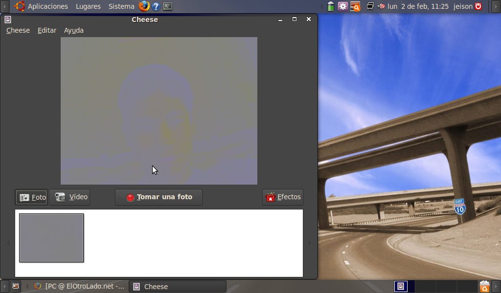Open the Sistema menu

point(121,6)
